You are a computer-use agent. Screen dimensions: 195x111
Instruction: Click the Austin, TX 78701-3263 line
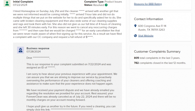[151, 30]
